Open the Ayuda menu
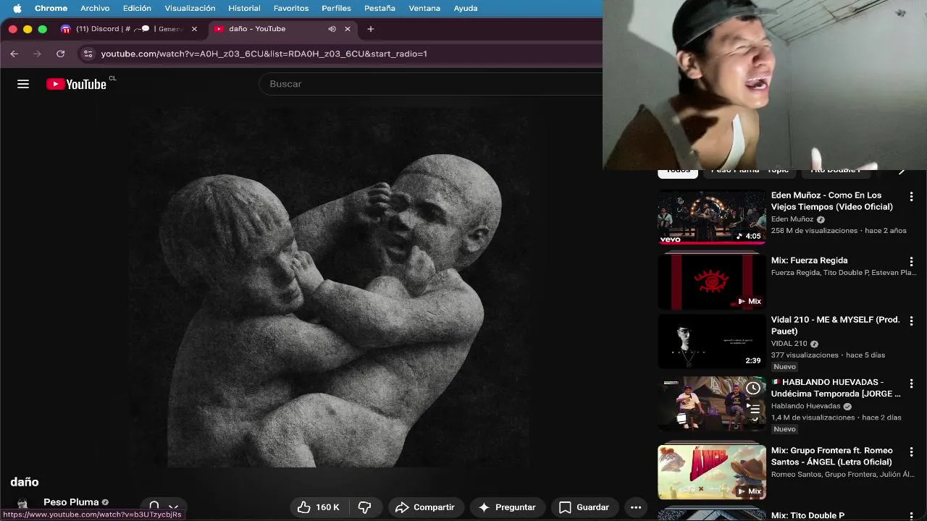This screenshot has width=927, height=521. [465, 8]
